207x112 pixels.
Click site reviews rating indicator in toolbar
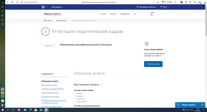point(167,2)
